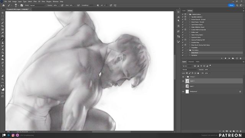This screenshot has width=245, height=138.
Task: Expand the Vignette (selection) action
Action: 190,17
